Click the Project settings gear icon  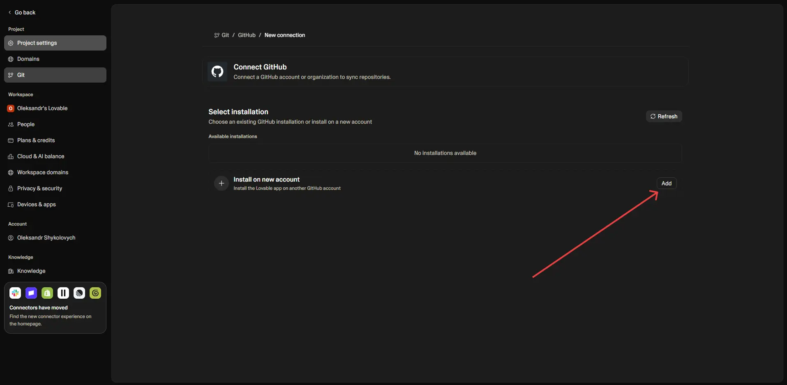click(x=11, y=43)
